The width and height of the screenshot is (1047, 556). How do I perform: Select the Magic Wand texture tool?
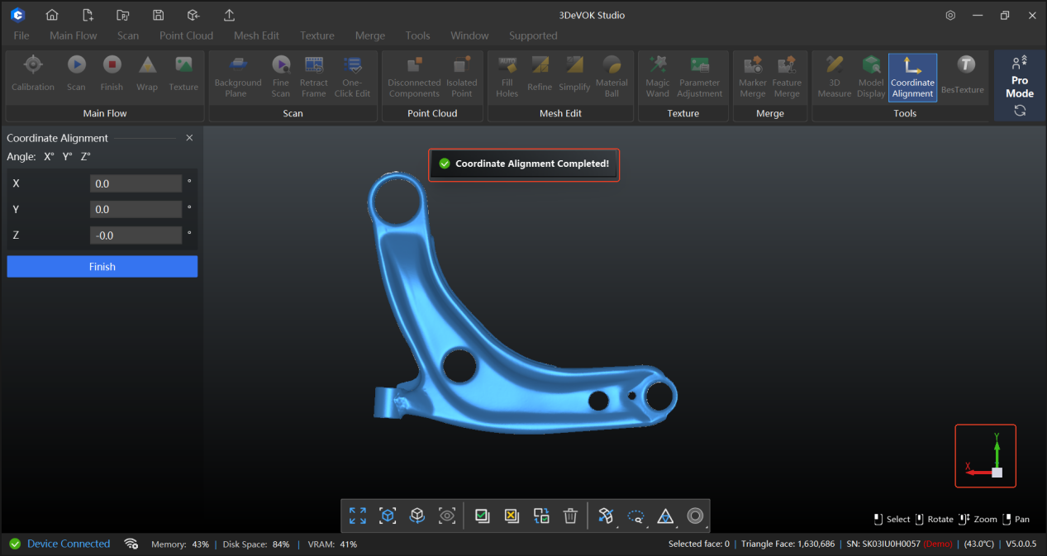point(658,76)
